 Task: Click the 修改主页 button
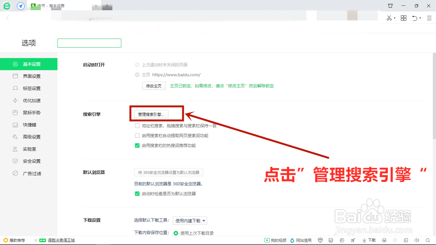(154, 86)
